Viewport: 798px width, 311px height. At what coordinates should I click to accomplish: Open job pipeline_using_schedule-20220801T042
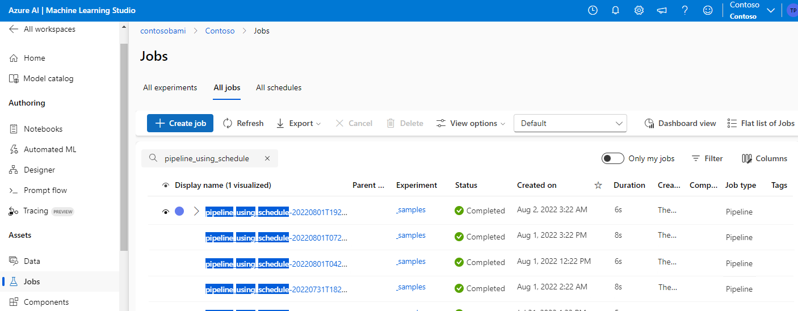(x=276, y=264)
